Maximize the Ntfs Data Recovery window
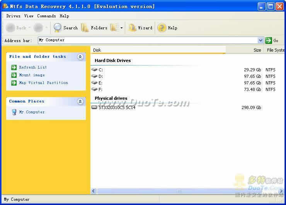 pyautogui.click(x=271, y=7)
